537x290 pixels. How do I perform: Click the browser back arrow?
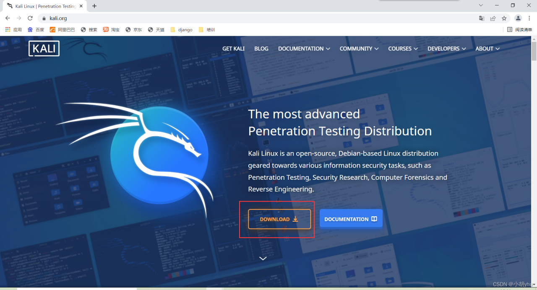8,18
